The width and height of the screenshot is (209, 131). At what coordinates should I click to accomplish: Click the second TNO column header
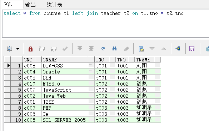click(125, 60)
